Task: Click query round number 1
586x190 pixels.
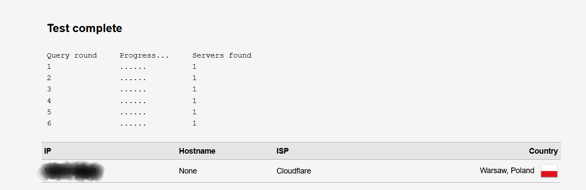Action: 49,67
